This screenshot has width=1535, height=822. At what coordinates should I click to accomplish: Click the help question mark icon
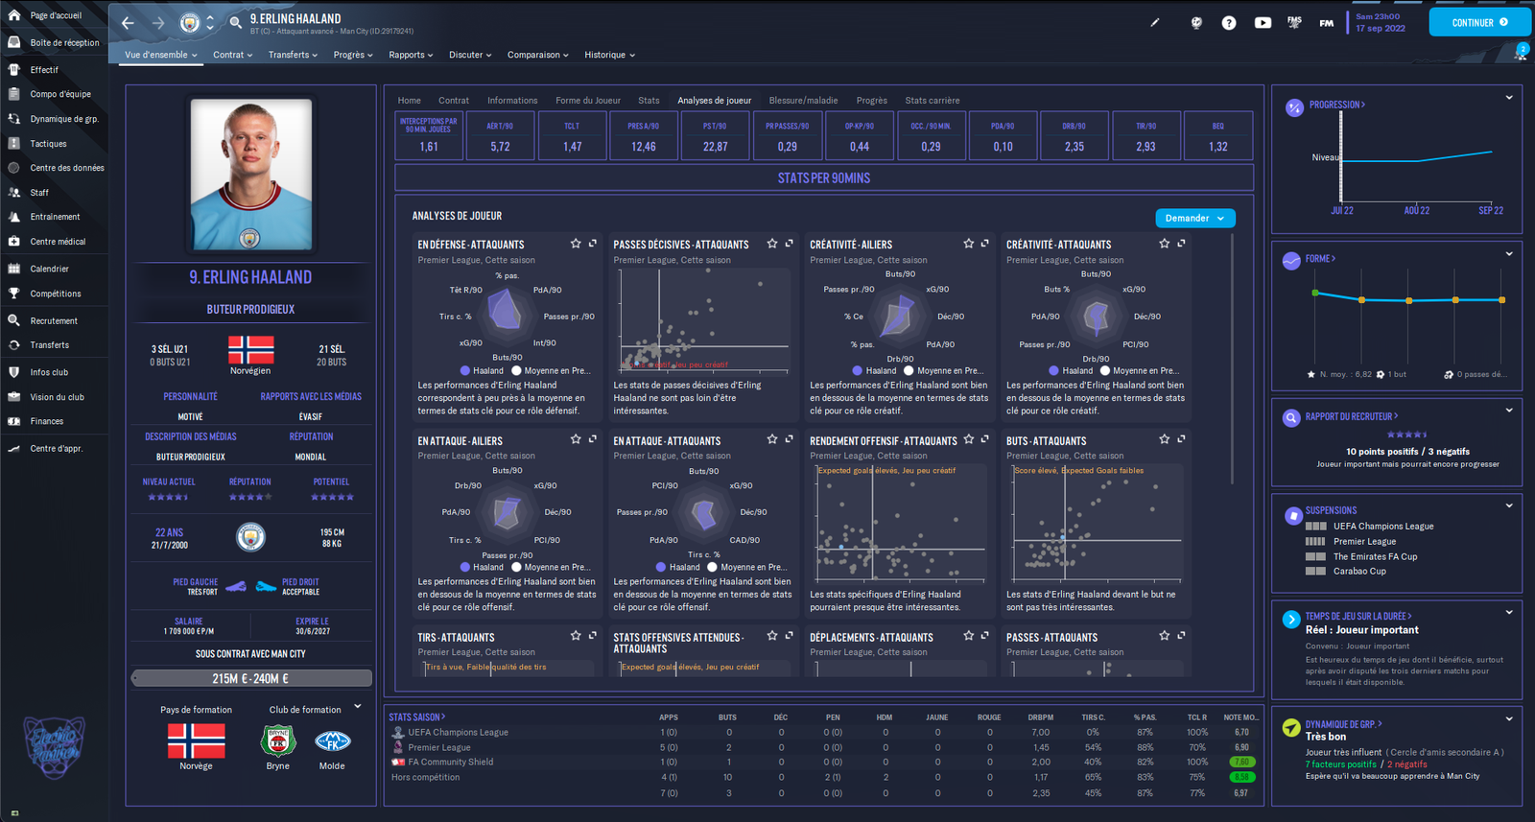[1229, 23]
